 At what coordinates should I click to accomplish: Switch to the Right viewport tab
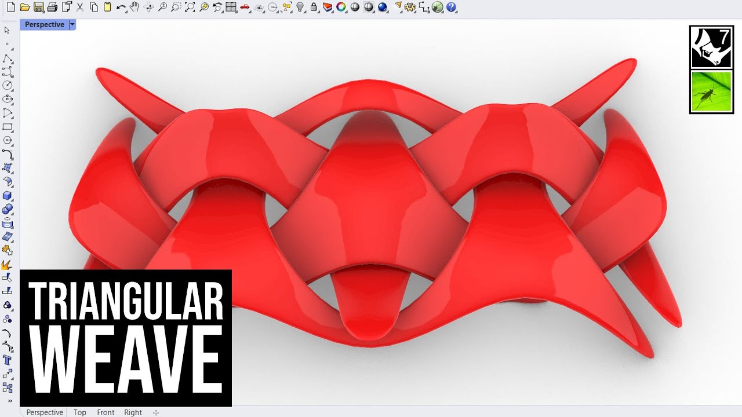coord(133,412)
